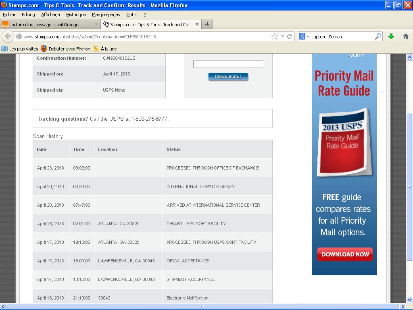This screenshot has height=310, width=413.
Task: Click the browser Back arrow button
Action: (x=8, y=36)
